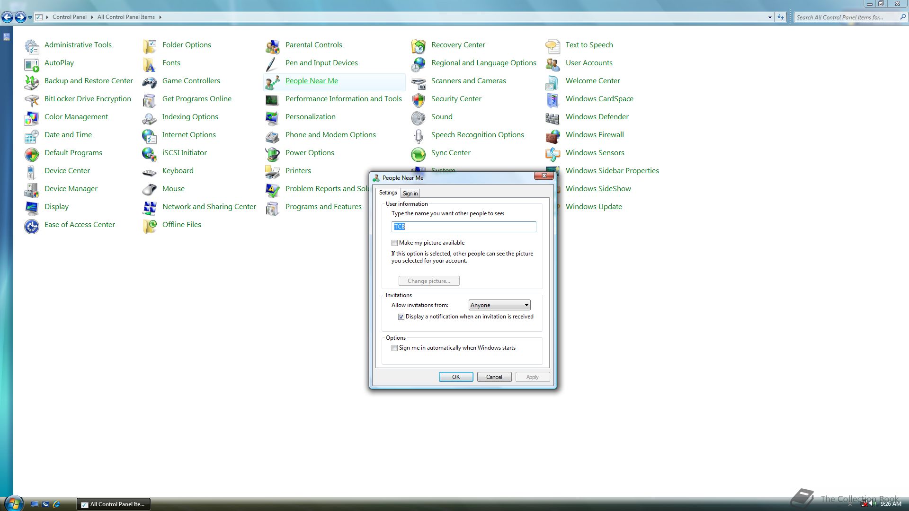Screen dimensions: 909x511
Task: Click the Indexing Options icon
Action: click(x=150, y=118)
